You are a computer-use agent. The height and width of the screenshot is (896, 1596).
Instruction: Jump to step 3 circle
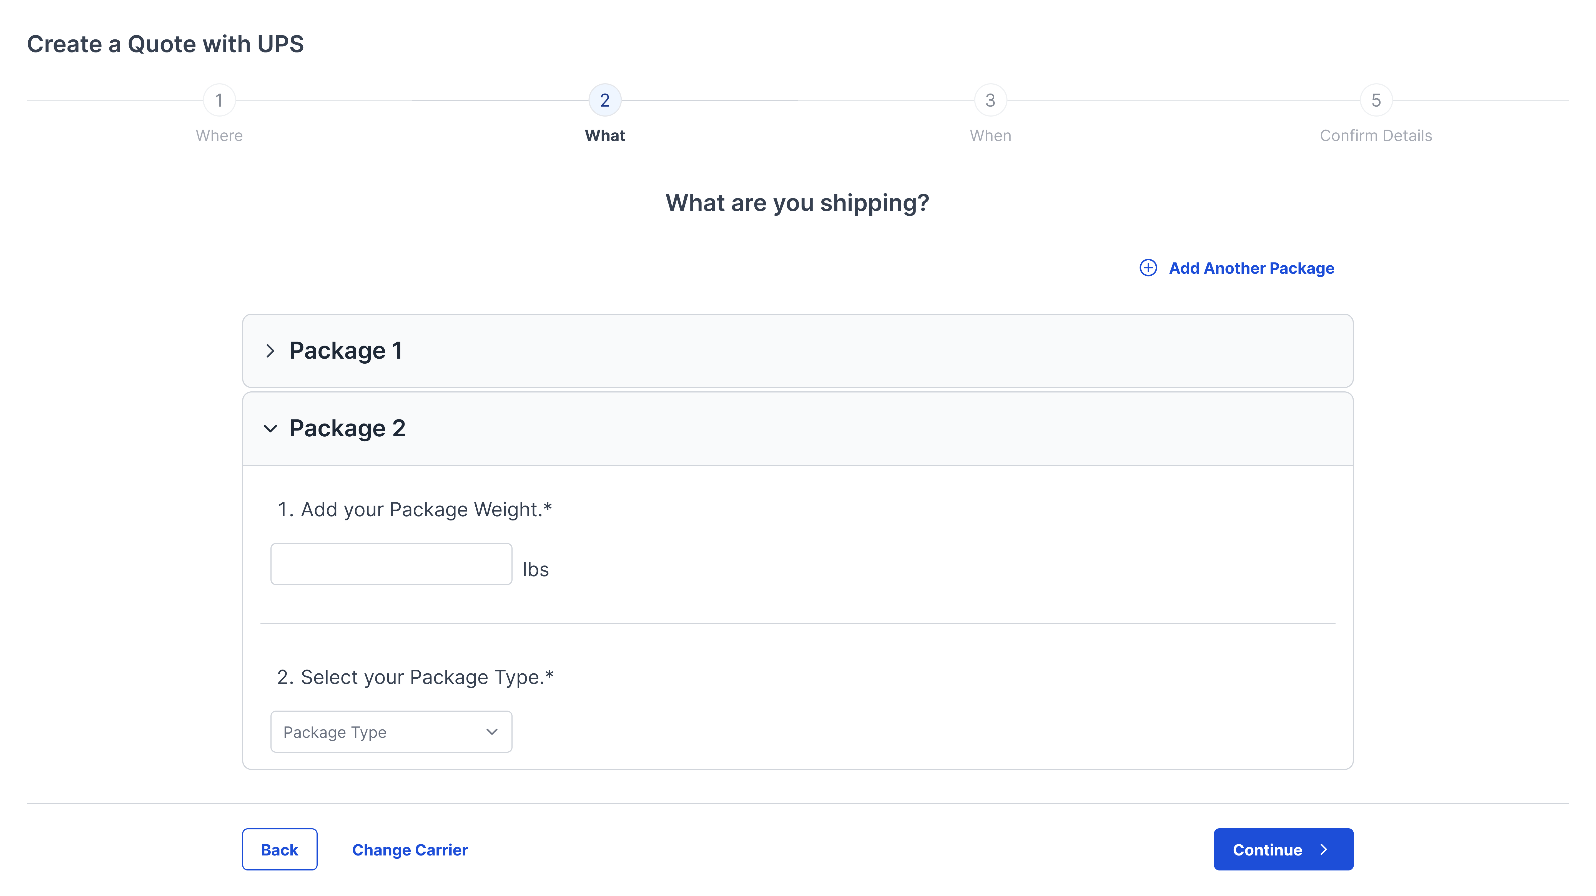pos(990,100)
